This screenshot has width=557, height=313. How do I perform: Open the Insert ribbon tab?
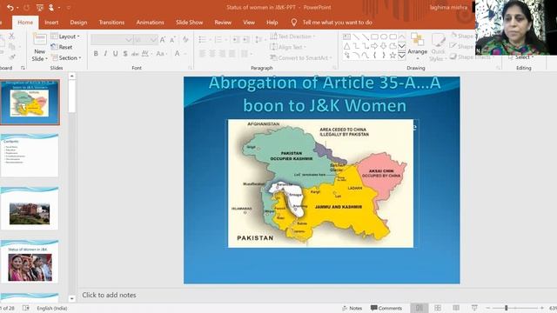click(x=51, y=23)
